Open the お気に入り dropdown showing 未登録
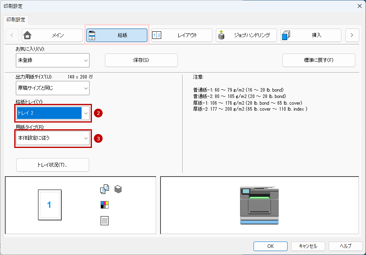 [x=52, y=60]
